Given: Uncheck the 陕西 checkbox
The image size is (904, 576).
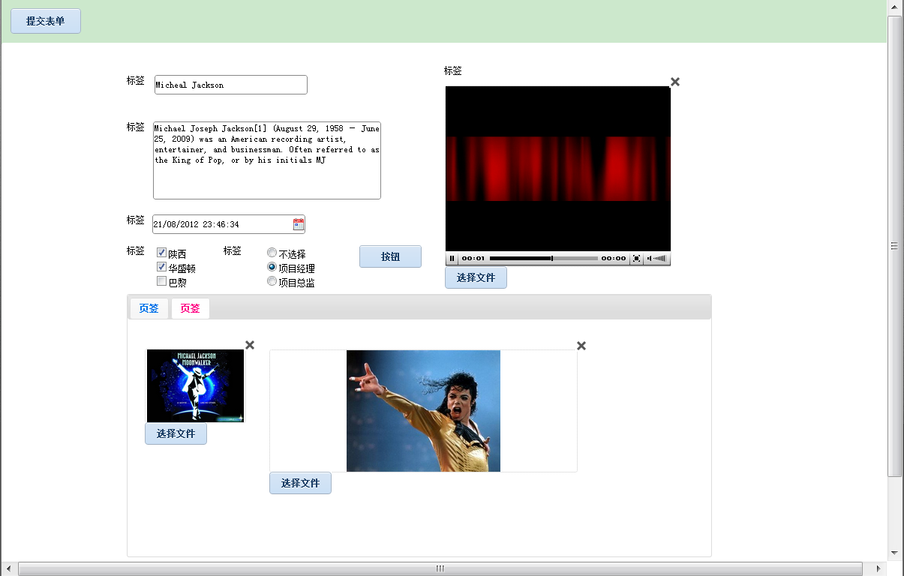Looking at the screenshot, I should [x=161, y=252].
